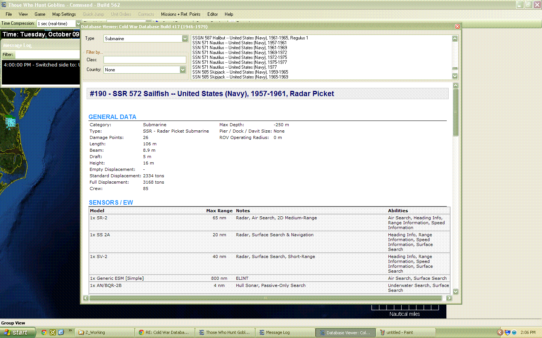Click horizontal scrollbar left arrow
542x338 pixels.
[x=86, y=298]
